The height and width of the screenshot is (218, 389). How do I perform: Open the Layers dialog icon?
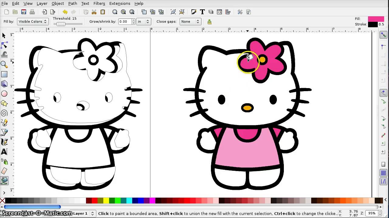(211, 12)
